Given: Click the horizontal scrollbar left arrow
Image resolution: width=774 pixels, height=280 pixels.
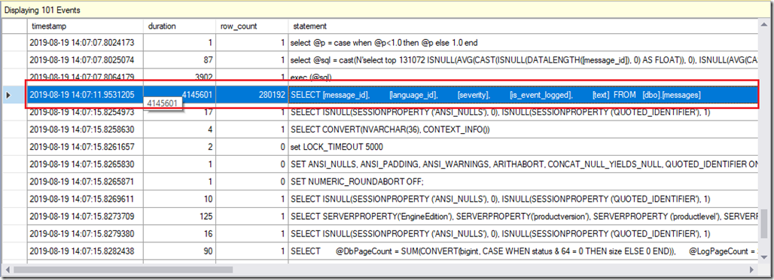Looking at the screenshot, I should click(x=7, y=269).
